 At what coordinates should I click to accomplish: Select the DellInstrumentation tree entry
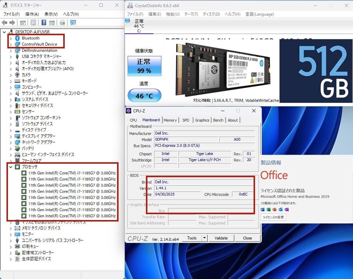pyautogui.click(x=39, y=50)
